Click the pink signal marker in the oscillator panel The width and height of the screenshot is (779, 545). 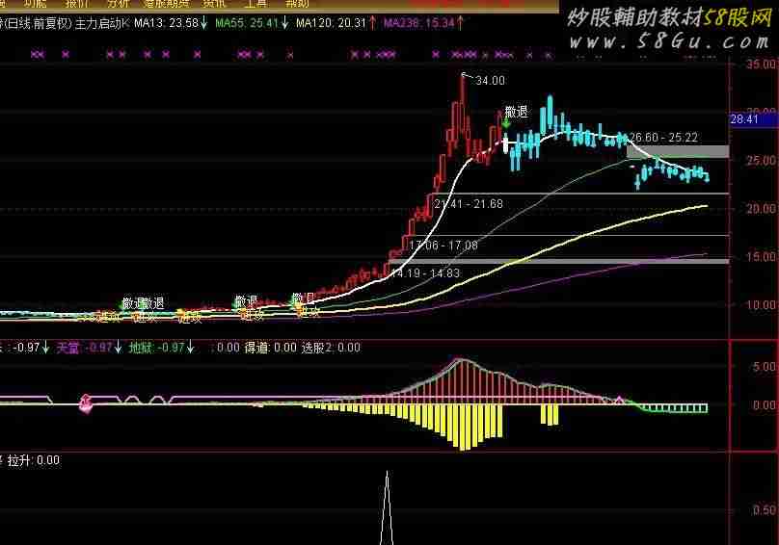click(x=86, y=402)
